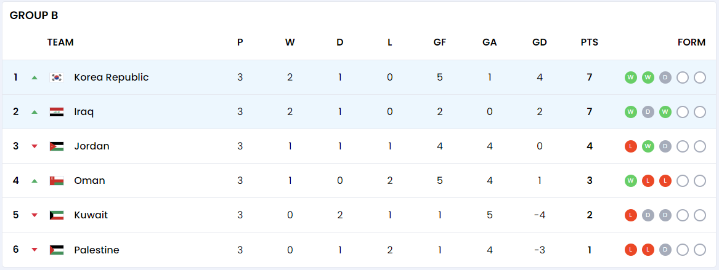Click the Jordan flag icon
This screenshot has width=719, height=270.
tap(57, 146)
